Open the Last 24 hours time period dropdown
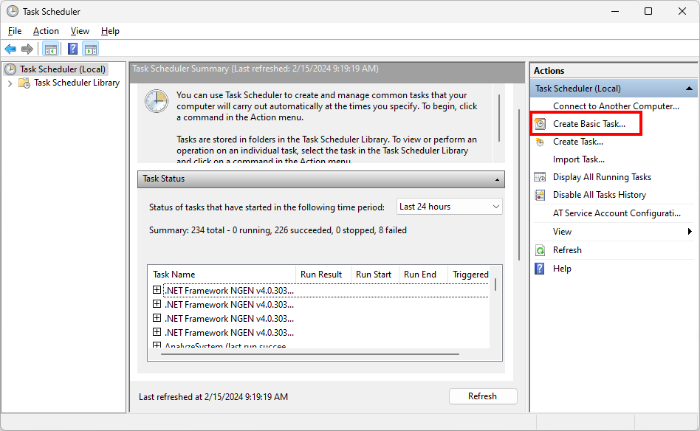 [449, 207]
